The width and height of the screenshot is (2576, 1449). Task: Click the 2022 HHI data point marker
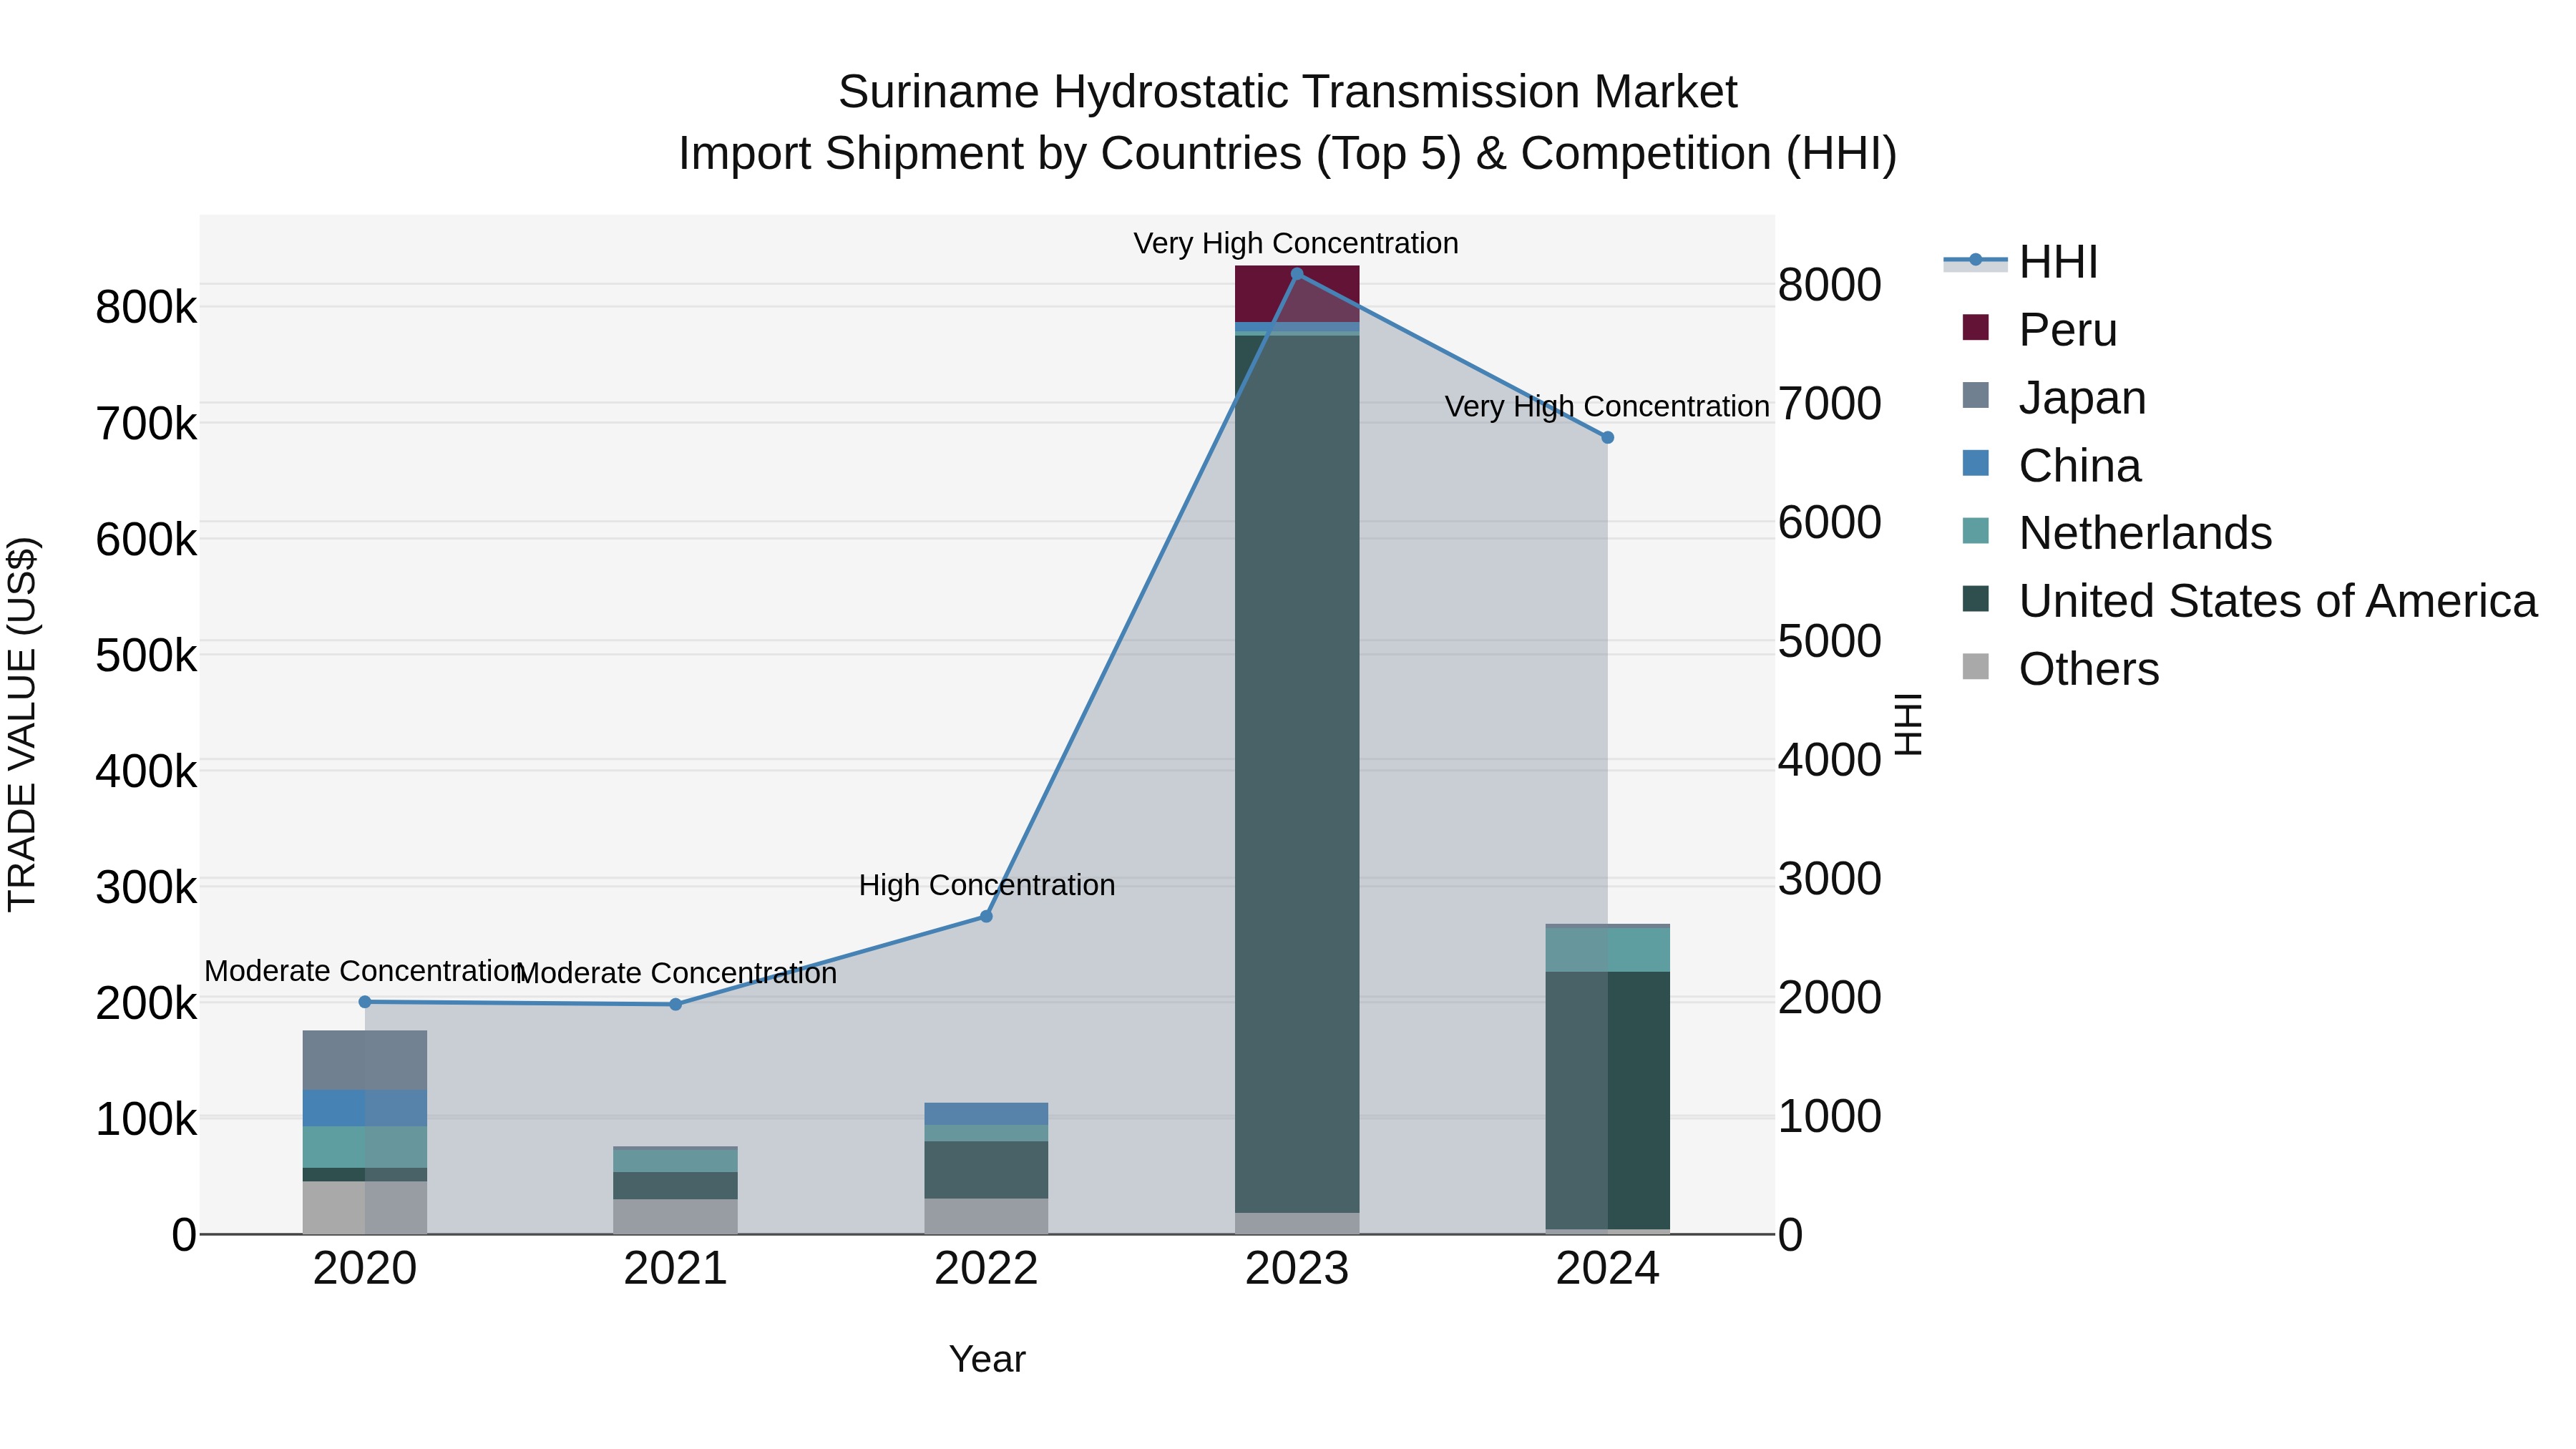point(986,916)
